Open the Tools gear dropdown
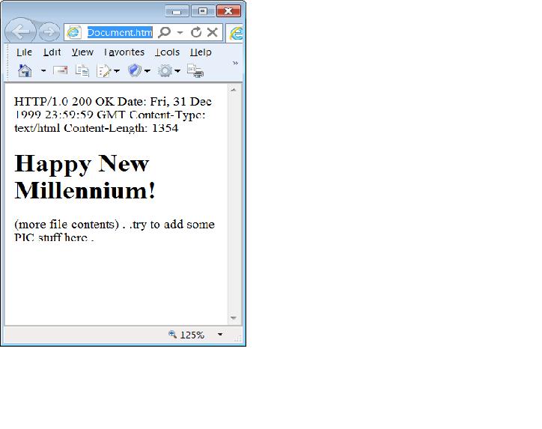The height and width of the screenshot is (429, 542). point(168,71)
